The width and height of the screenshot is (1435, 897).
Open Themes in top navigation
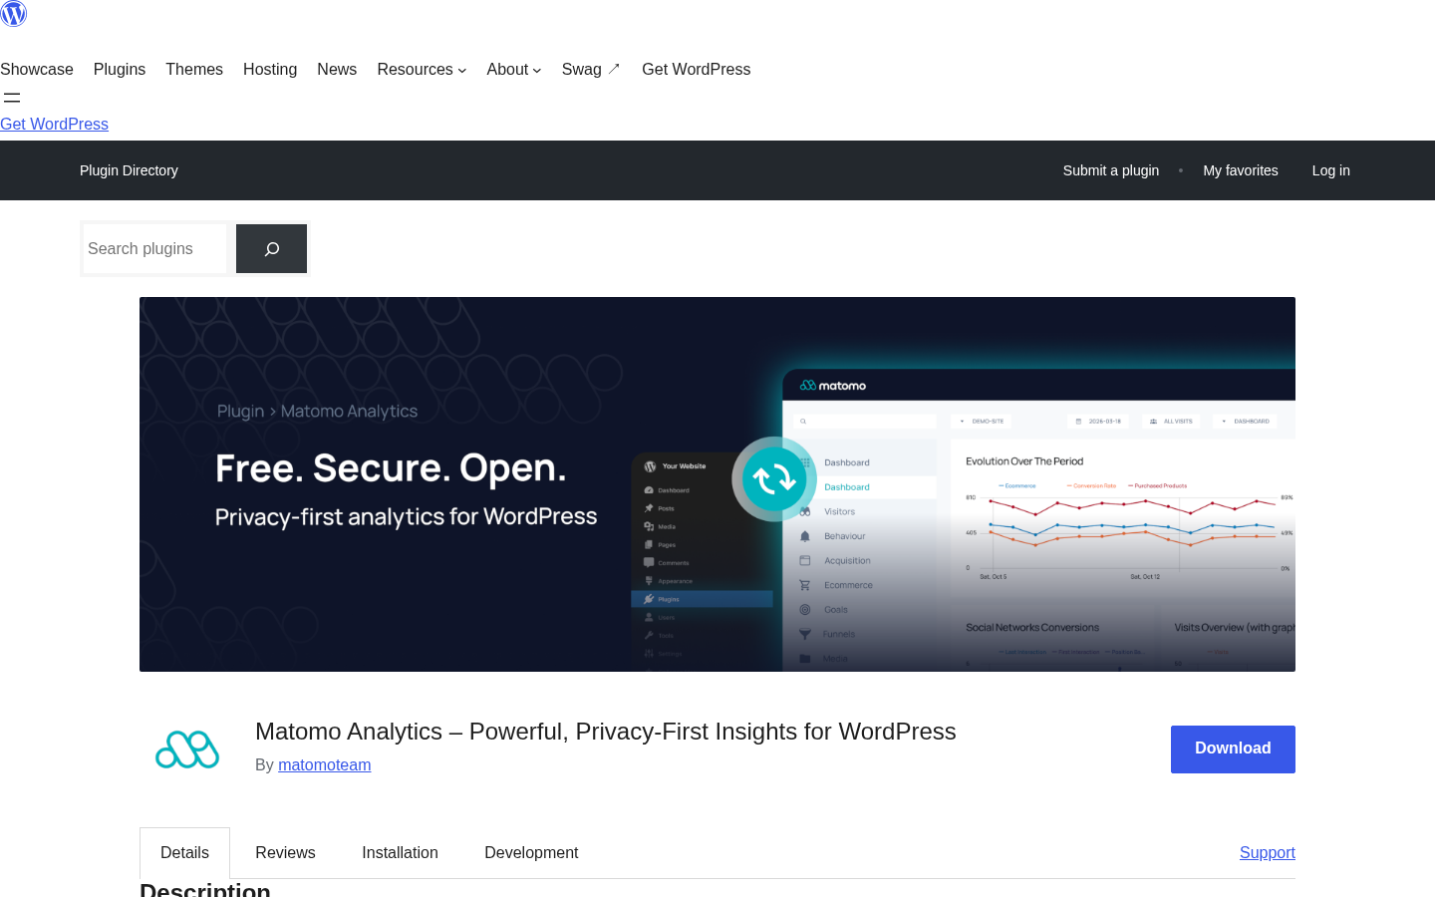(x=194, y=69)
